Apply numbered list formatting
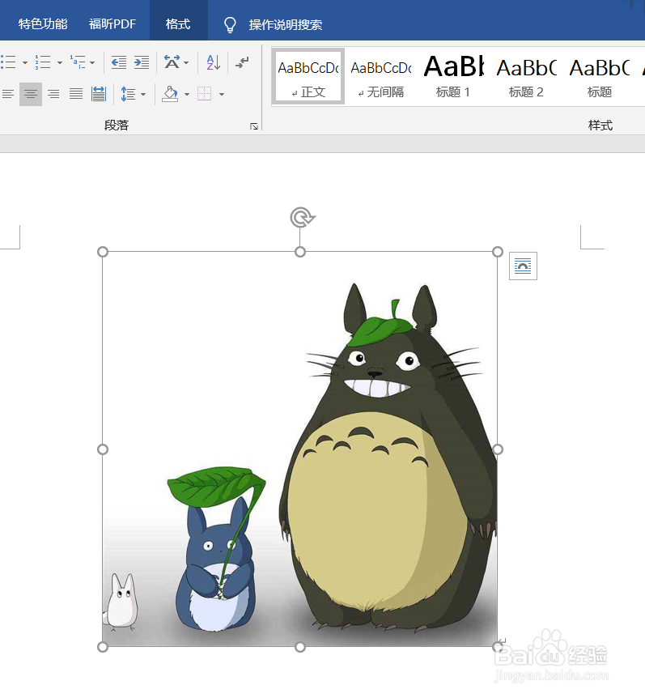This screenshot has width=645, height=698. (43, 62)
